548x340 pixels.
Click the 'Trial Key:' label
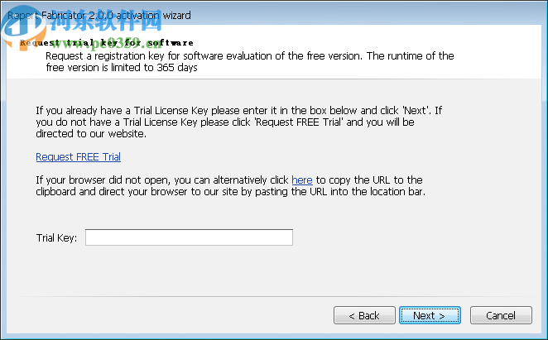click(x=56, y=238)
